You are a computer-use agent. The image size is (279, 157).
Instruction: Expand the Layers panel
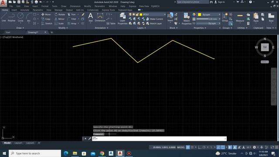[x=141, y=28]
